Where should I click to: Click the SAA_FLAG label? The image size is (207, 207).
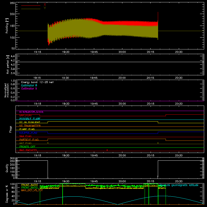point(25,136)
